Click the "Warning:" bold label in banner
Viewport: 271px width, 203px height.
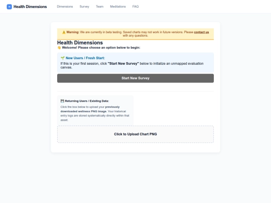tap(73, 32)
